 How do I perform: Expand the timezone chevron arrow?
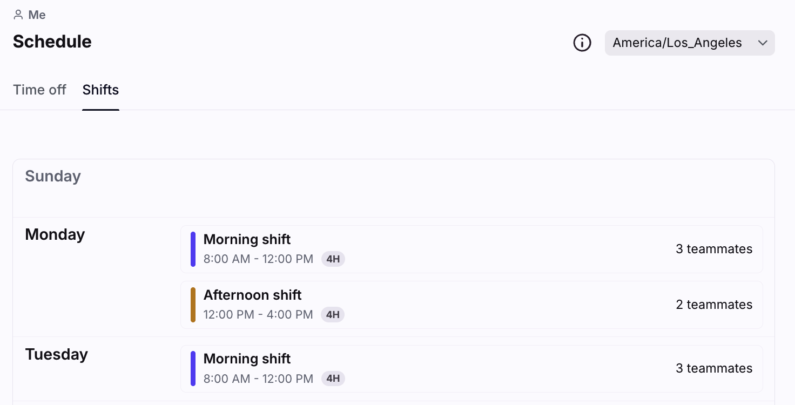[763, 43]
